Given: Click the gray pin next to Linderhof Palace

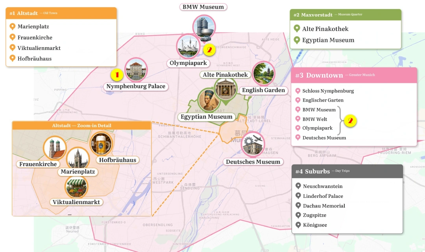Looking at the screenshot, I should (298, 196).
